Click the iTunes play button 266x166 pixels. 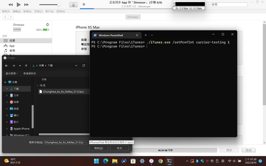(x=19, y=4)
